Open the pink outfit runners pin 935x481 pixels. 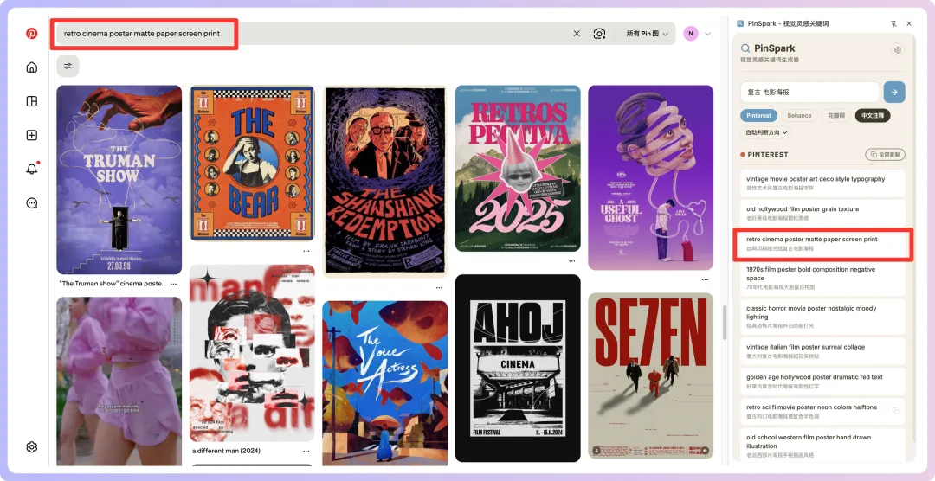point(119,381)
